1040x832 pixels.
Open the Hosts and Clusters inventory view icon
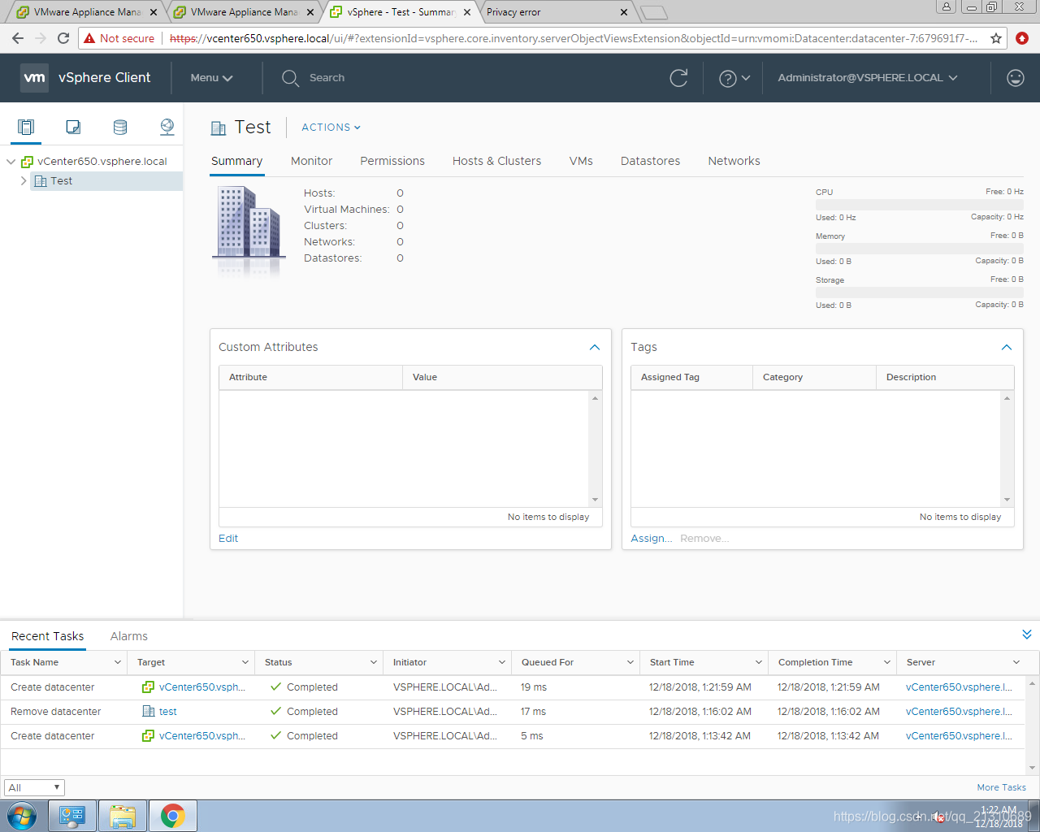(26, 127)
